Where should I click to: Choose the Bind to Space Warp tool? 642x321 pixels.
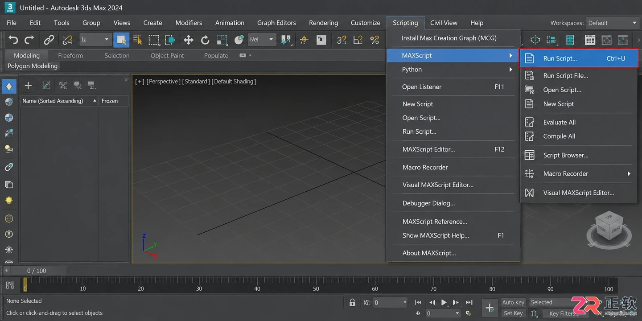coord(67,40)
